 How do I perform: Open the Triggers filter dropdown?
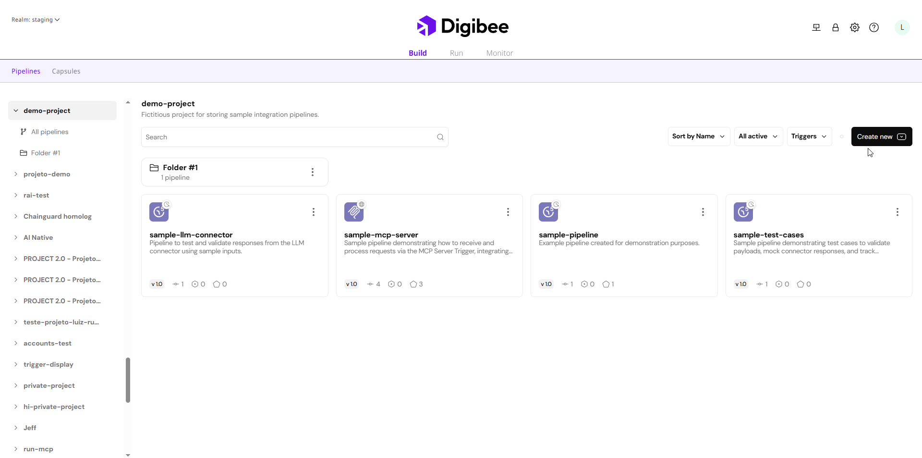[809, 136]
